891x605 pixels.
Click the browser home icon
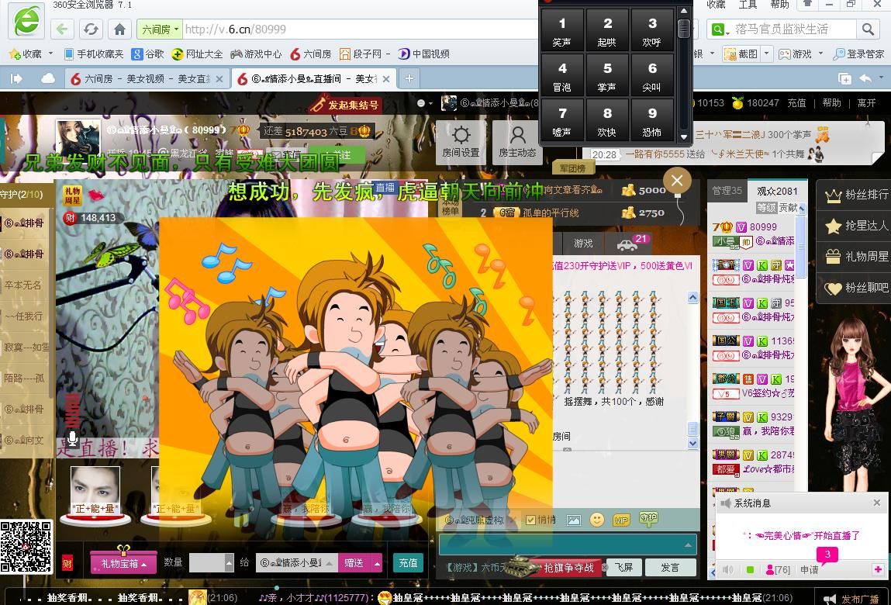(x=119, y=29)
